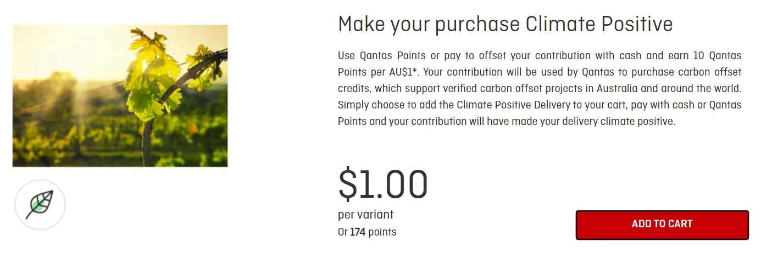
Task: Click the "Or 174 points" text
Action: tap(366, 232)
